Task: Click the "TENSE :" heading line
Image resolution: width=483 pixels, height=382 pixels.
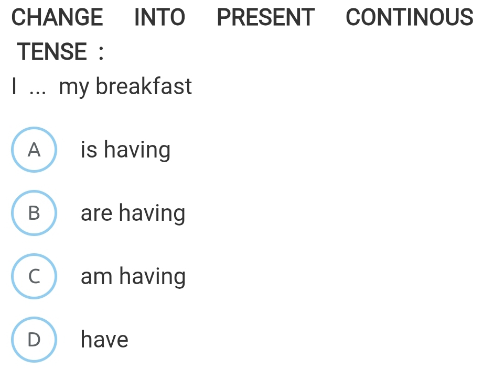Action: [x=60, y=52]
